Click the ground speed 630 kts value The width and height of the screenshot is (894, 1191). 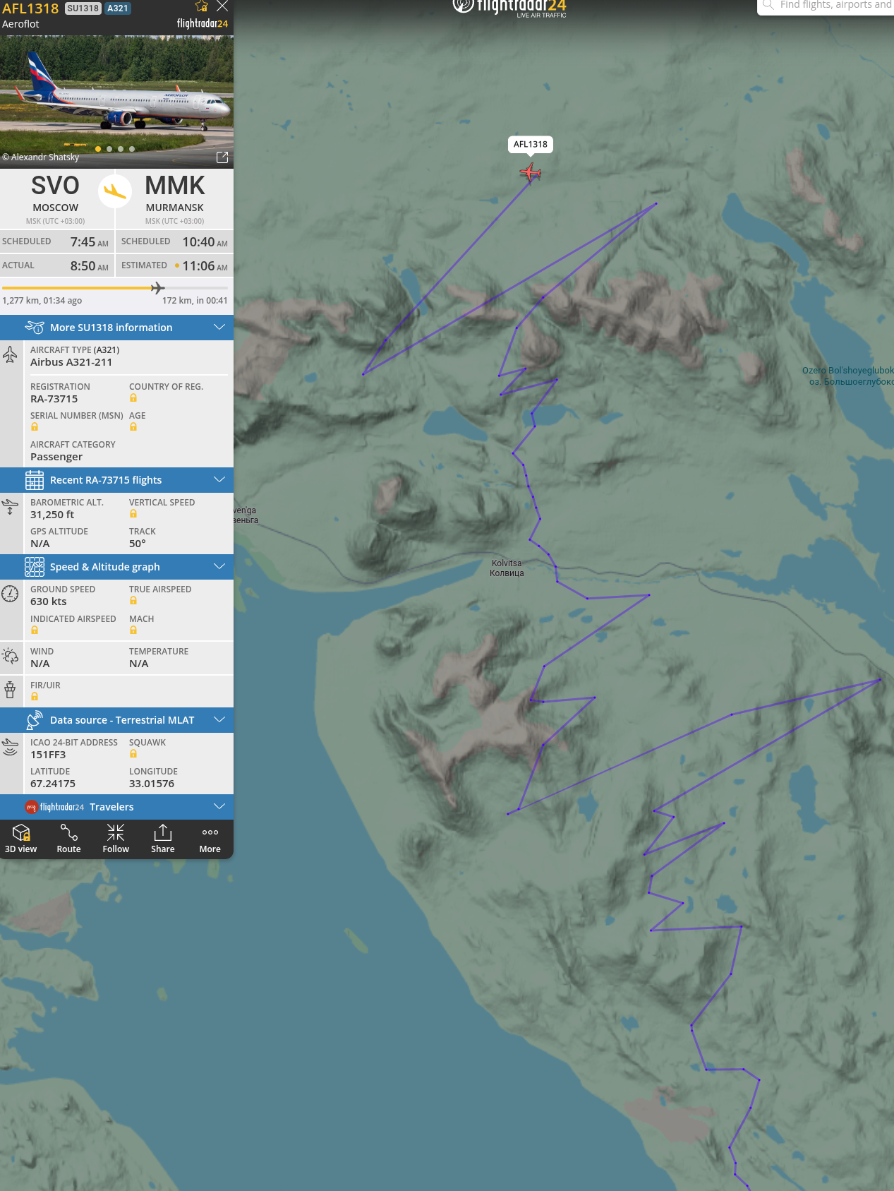tap(49, 602)
